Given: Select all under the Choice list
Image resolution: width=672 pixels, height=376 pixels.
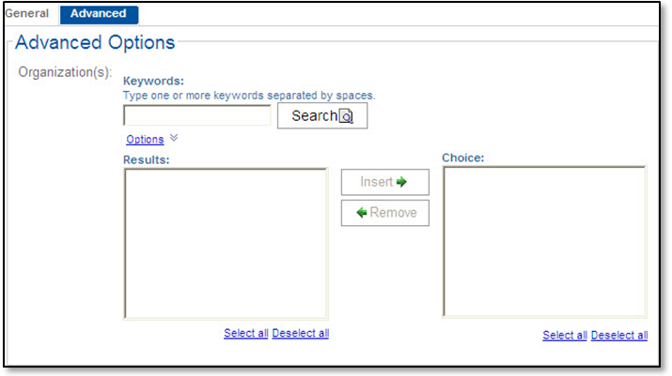Looking at the screenshot, I should tap(564, 336).
